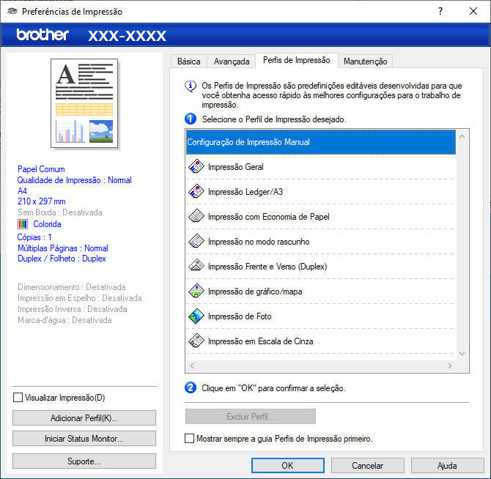The height and width of the screenshot is (479, 491).
Task: Click the Colorida color swatch icon
Action: [x=23, y=224]
